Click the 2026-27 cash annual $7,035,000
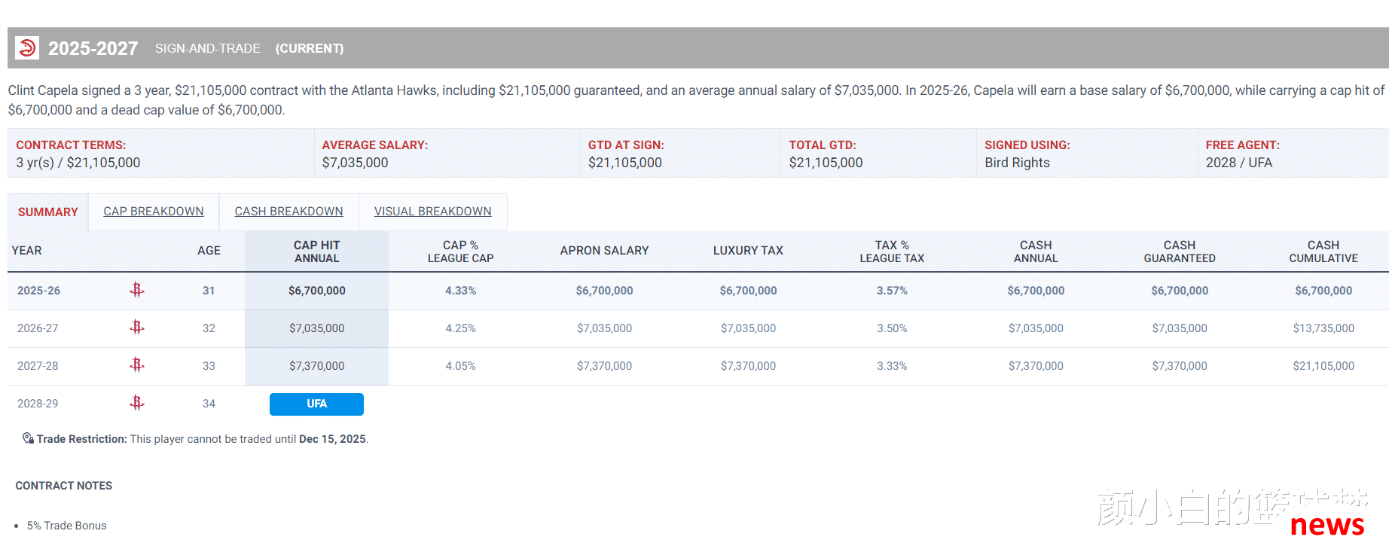Image resolution: width=1389 pixels, height=552 pixels. 1036,328
